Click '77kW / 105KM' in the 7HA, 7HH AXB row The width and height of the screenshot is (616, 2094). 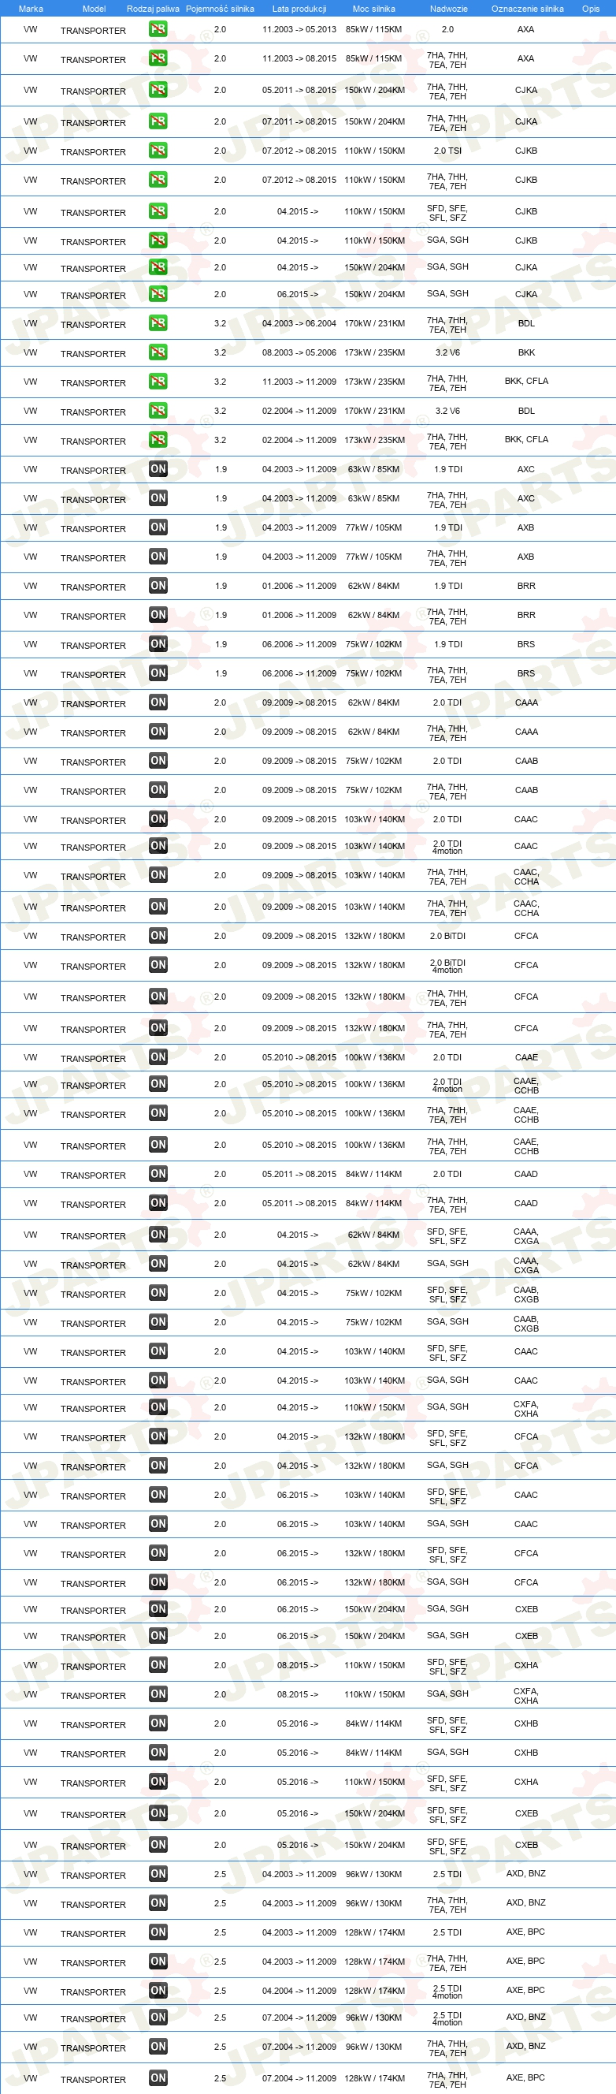(x=374, y=557)
